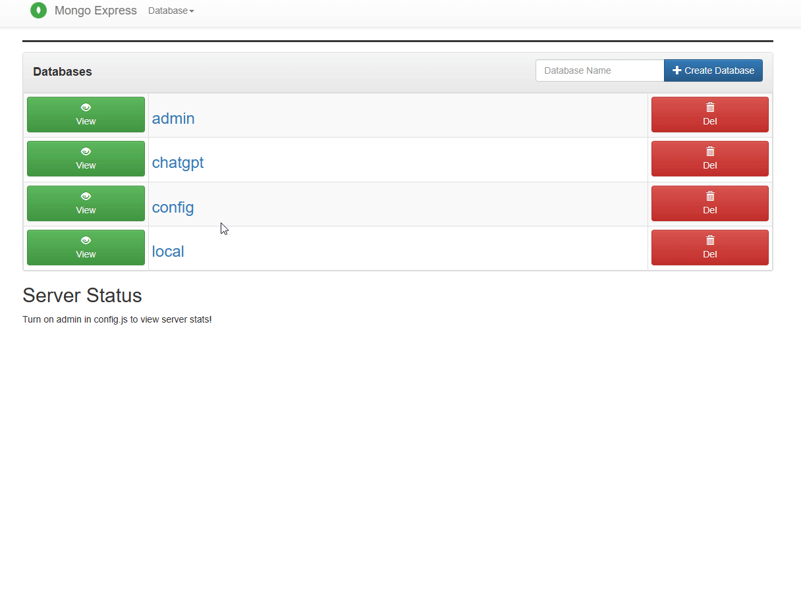The width and height of the screenshot is (801, 605).
Task: Open the Database dropdown menu
Action: point(171,11)
